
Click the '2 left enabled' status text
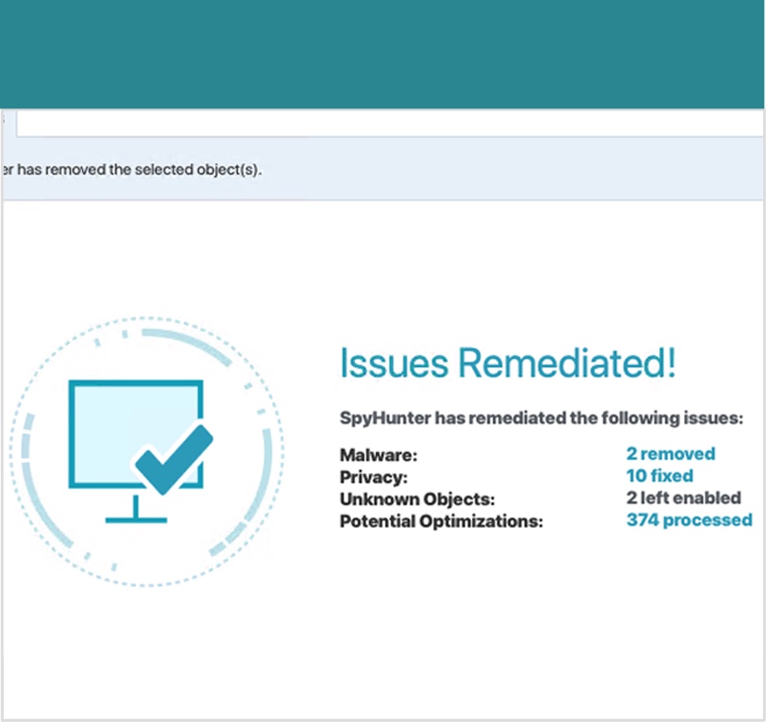(x=682, y=498)
